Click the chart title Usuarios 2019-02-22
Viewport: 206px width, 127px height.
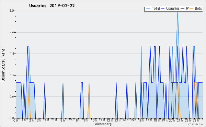point(52,6)
